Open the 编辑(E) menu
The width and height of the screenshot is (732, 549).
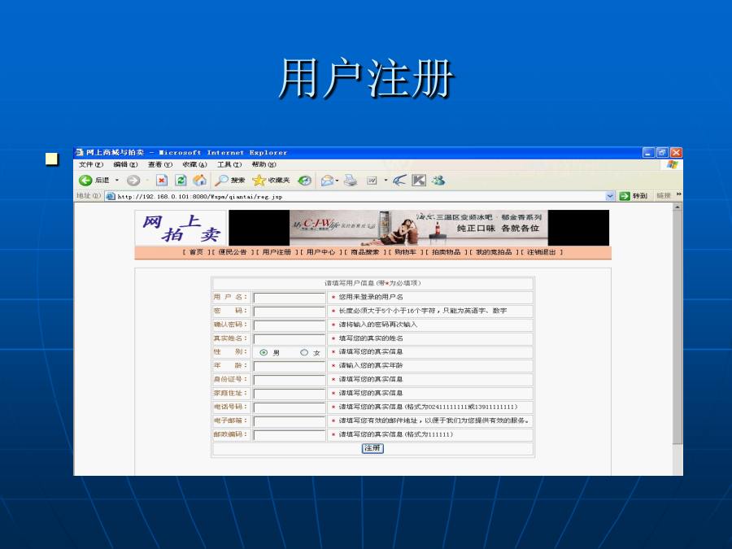[125, 164]
